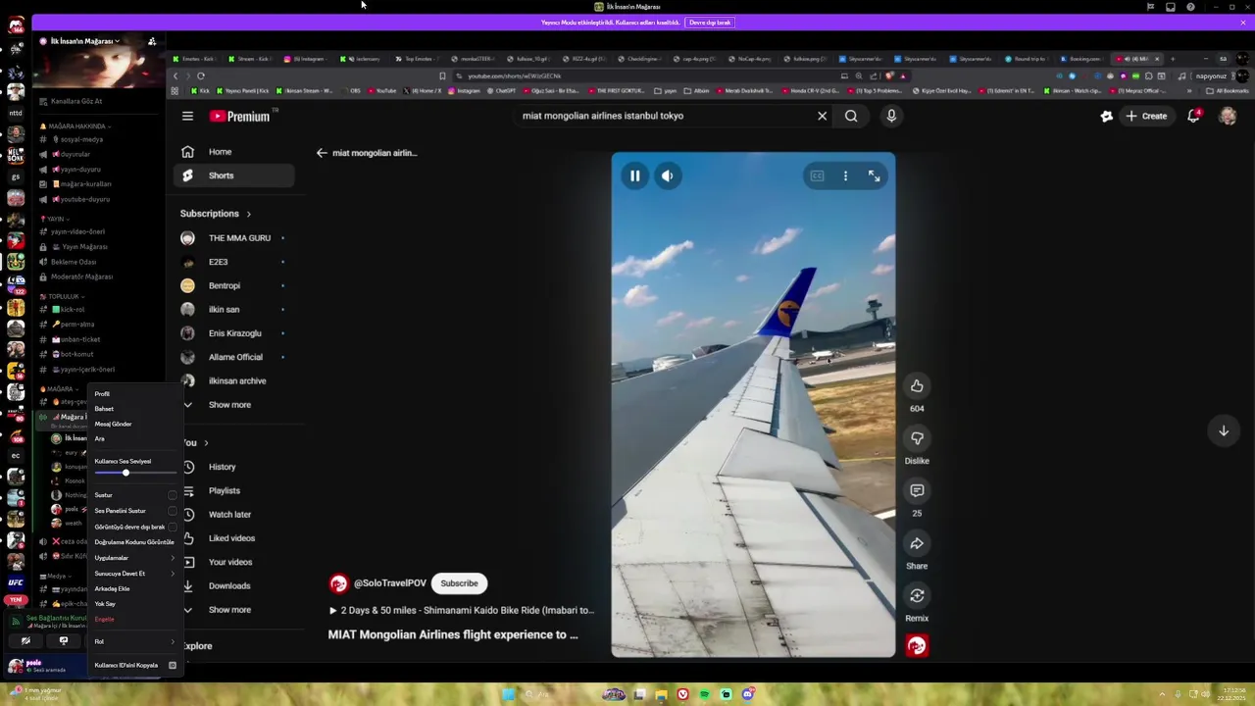Go back from miat mongolian airlin... header

pyautogui.click(x=322, y=153)
